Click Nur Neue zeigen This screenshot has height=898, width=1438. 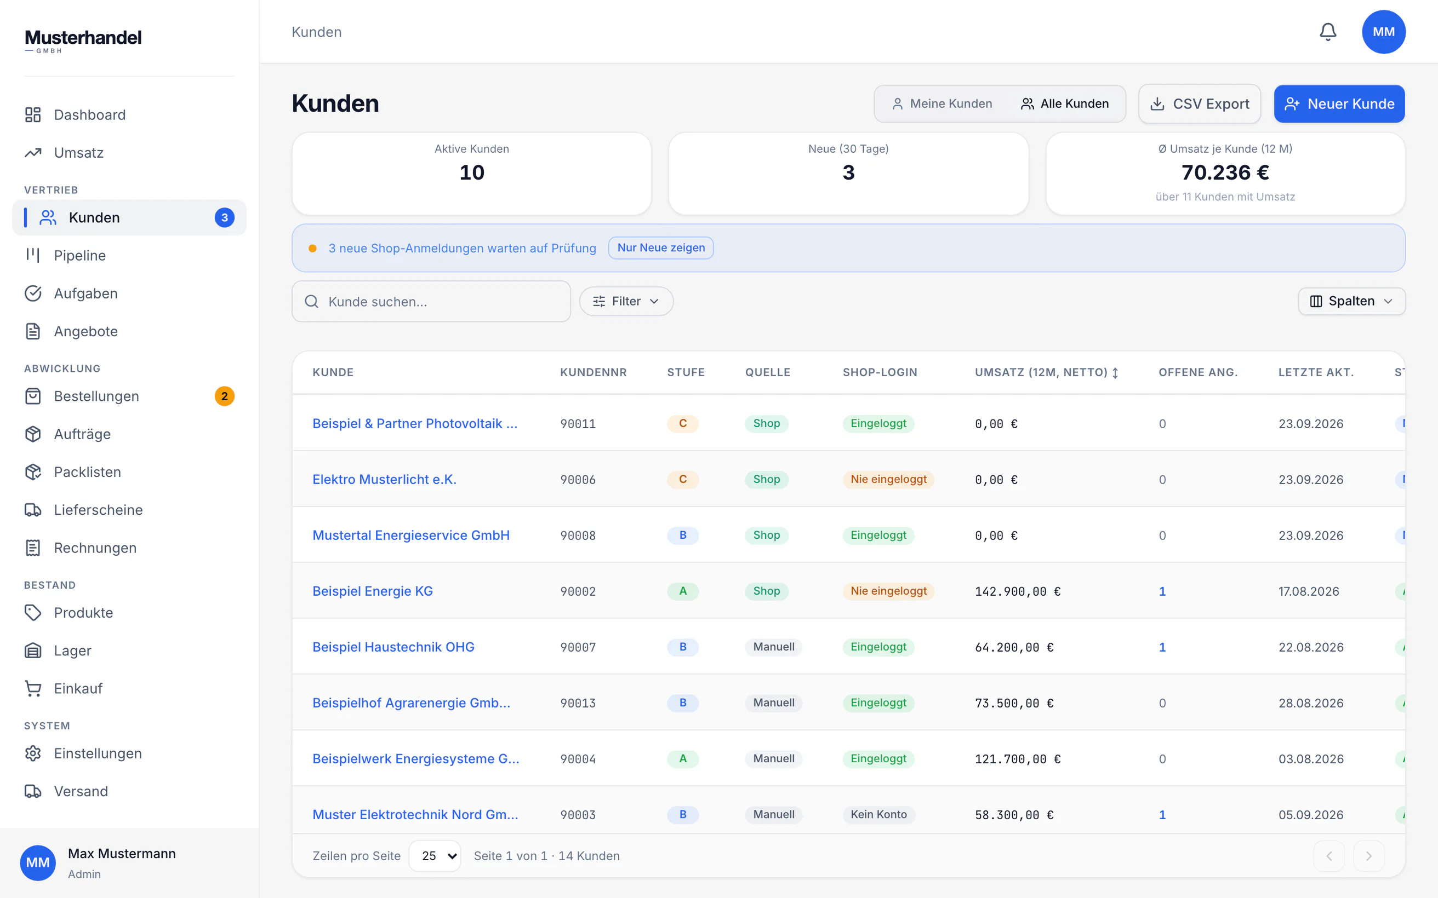pos(661,247)
